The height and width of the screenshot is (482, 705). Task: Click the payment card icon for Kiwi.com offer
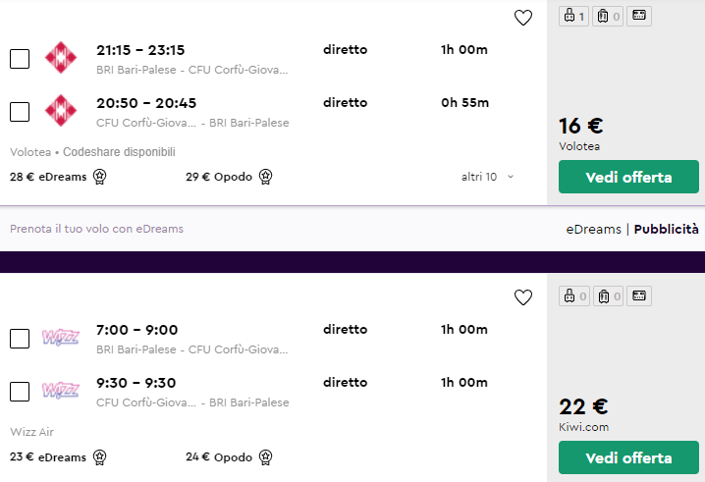pyautogui.click(x=639, y=295)
